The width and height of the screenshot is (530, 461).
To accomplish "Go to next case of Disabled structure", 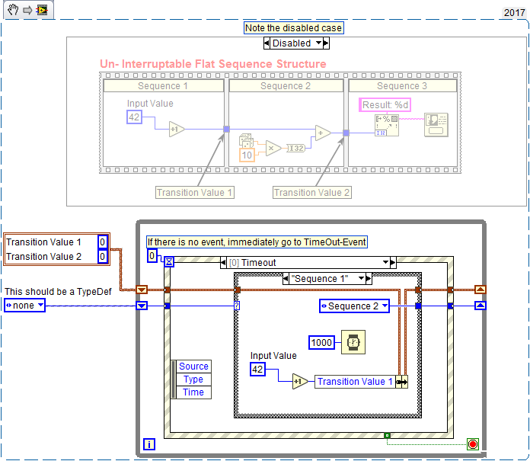I will pos(326,43).
